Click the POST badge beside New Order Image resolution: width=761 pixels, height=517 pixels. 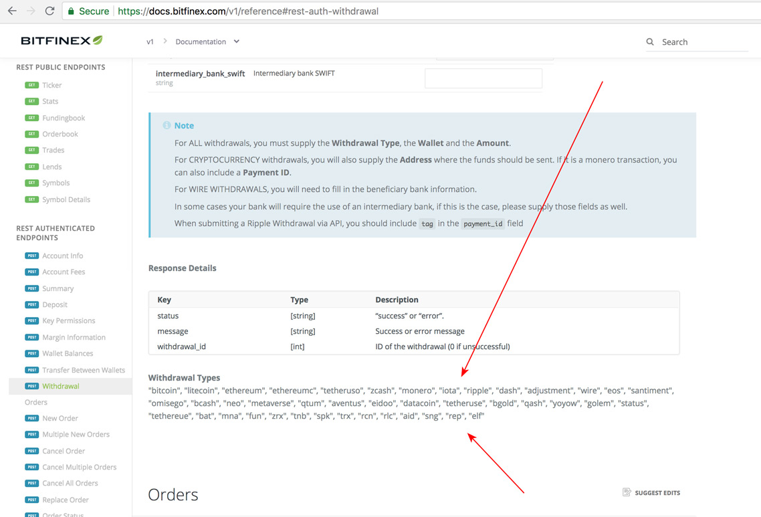31,418
